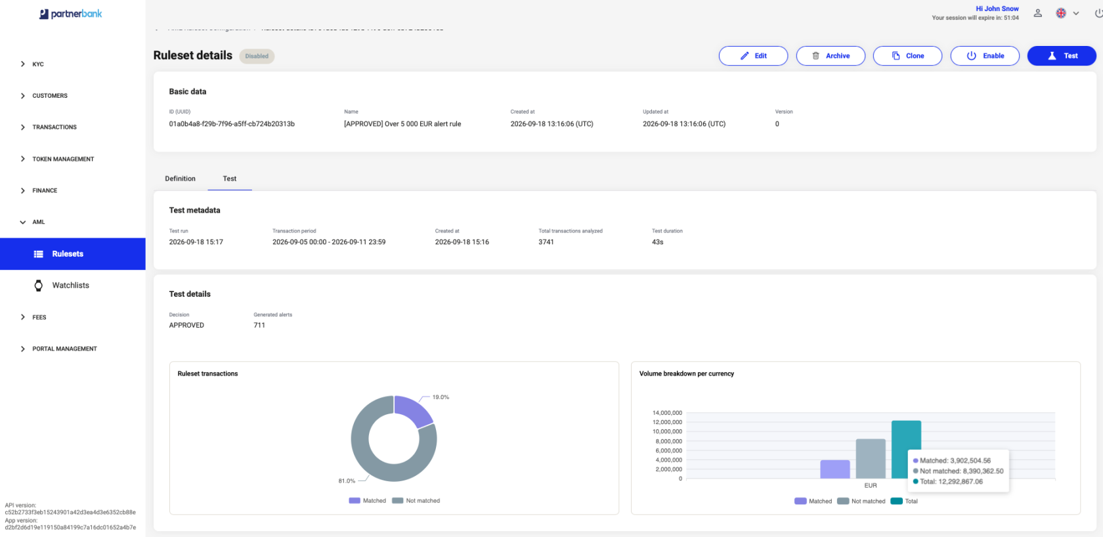This screenshot has width=1103, height=537.
Task: Switch to the Definition tab
Action: click(x=181, y=179)
